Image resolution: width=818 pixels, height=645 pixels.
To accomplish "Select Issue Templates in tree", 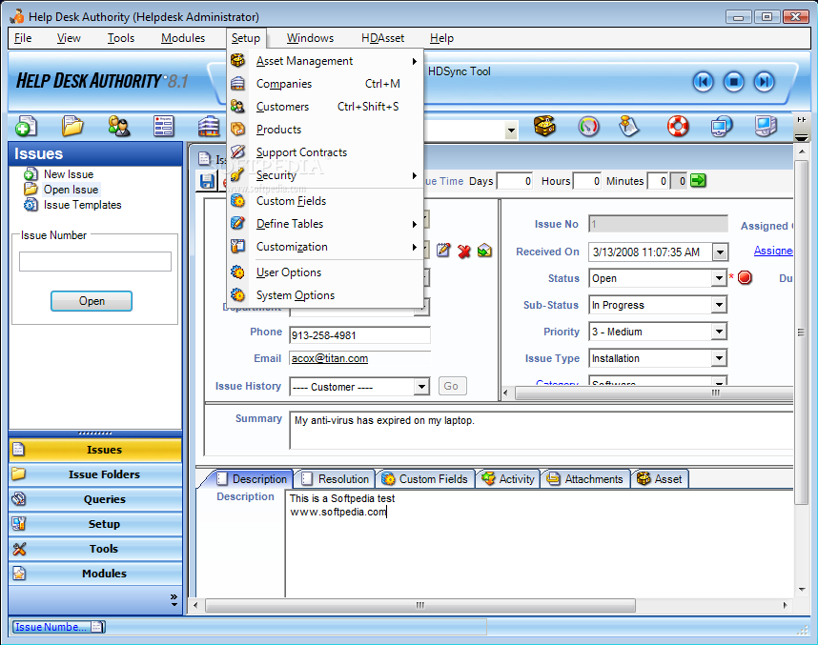I will pyautogui.click(x=82, y=205).
